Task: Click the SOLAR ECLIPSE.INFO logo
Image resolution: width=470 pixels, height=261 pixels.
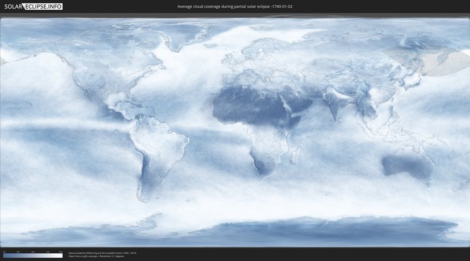Action: pos(33,7)
